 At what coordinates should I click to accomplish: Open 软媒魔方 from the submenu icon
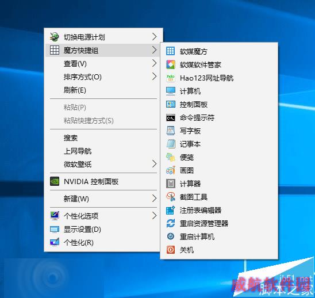(x=170, y=51)
